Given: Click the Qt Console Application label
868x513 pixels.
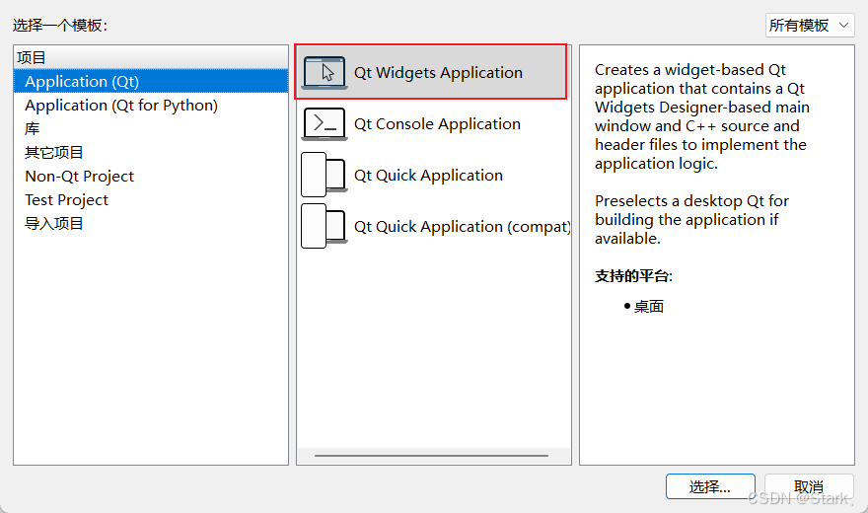Looking at the screenshot, I should [x=437, y=124].
